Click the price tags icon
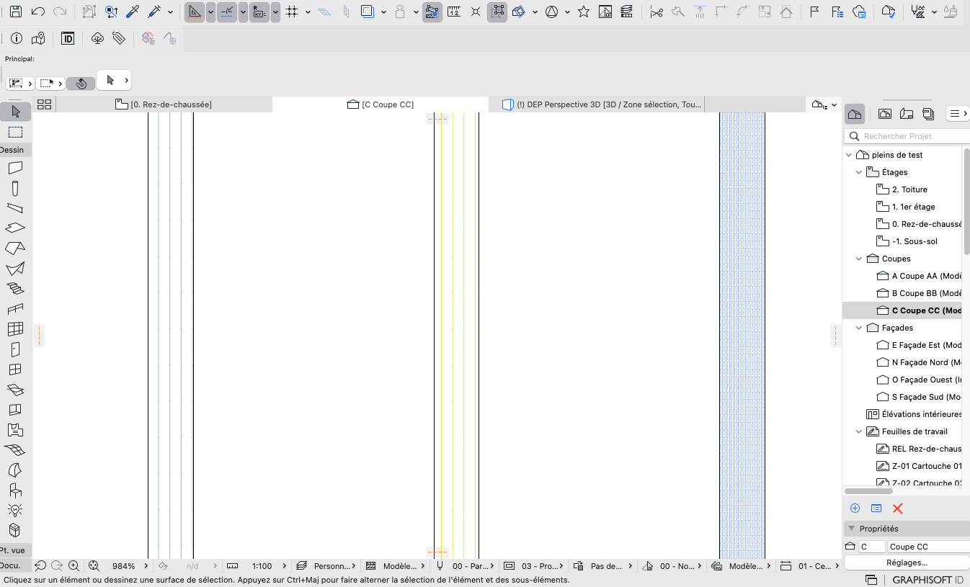The width and height of the screenshot is (970, 587). pyautogui.click(x=119, y=38)
